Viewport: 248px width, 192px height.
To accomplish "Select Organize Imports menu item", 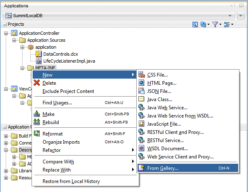I will coord(84,142).
